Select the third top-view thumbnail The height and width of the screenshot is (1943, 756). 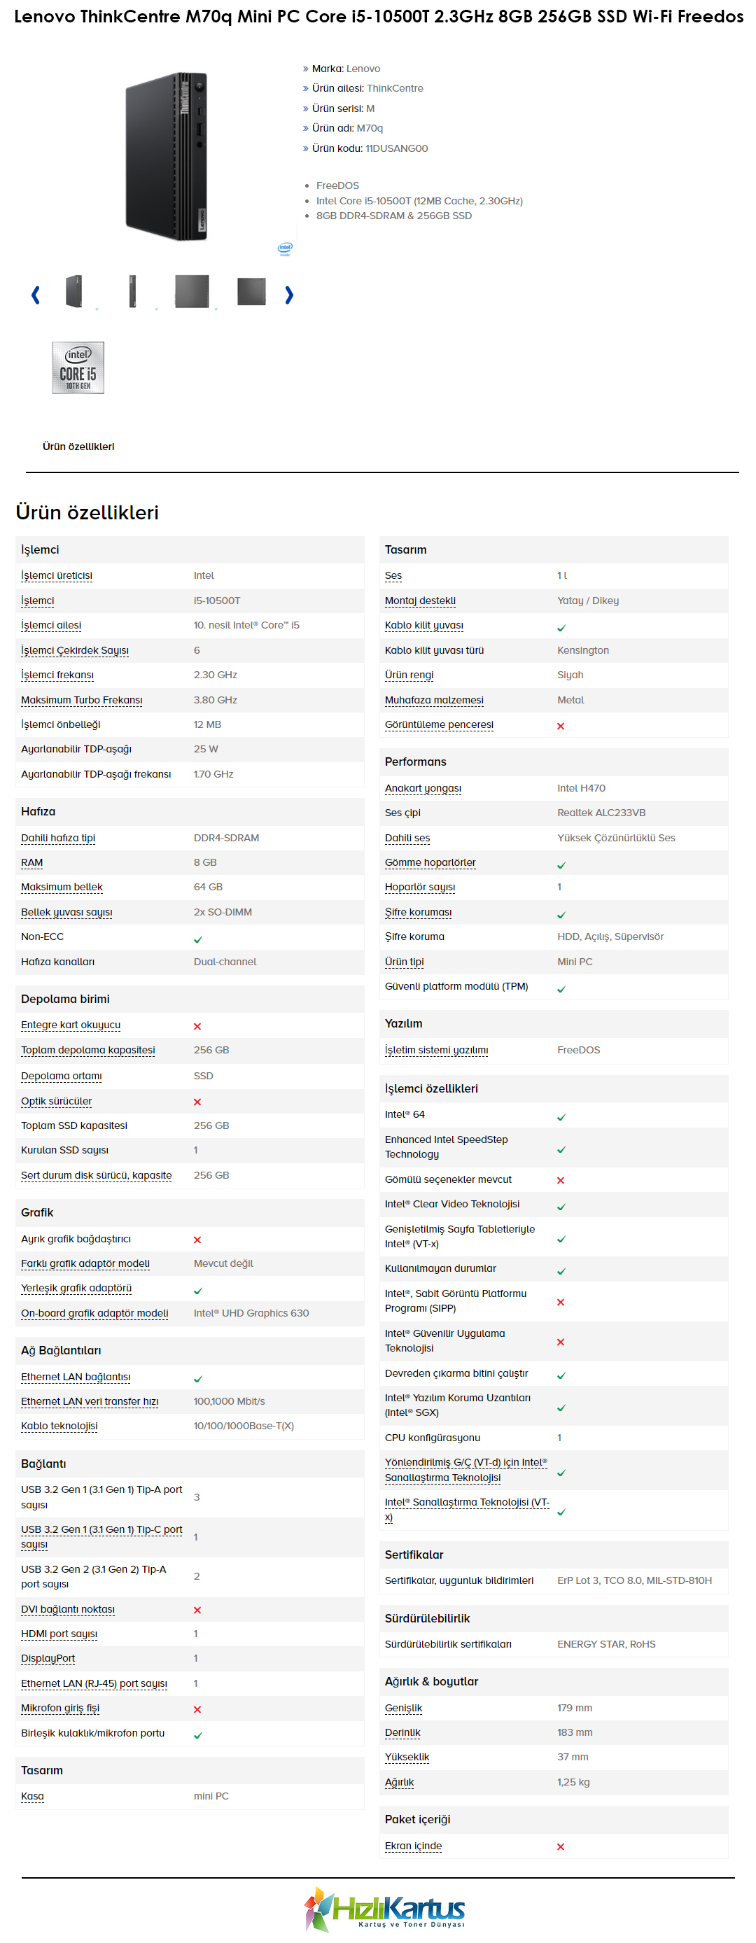tap(192, 290)
